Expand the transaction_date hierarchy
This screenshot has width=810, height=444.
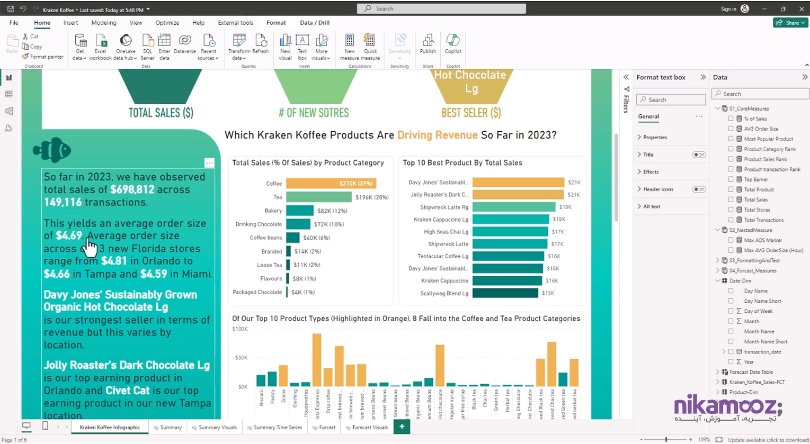point(724,351)
